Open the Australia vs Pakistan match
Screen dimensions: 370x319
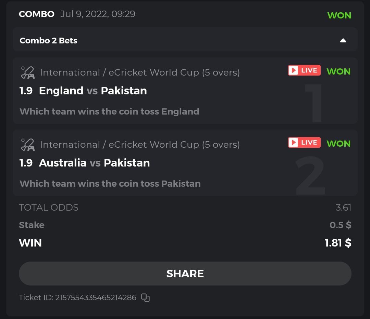click(94, 163)
